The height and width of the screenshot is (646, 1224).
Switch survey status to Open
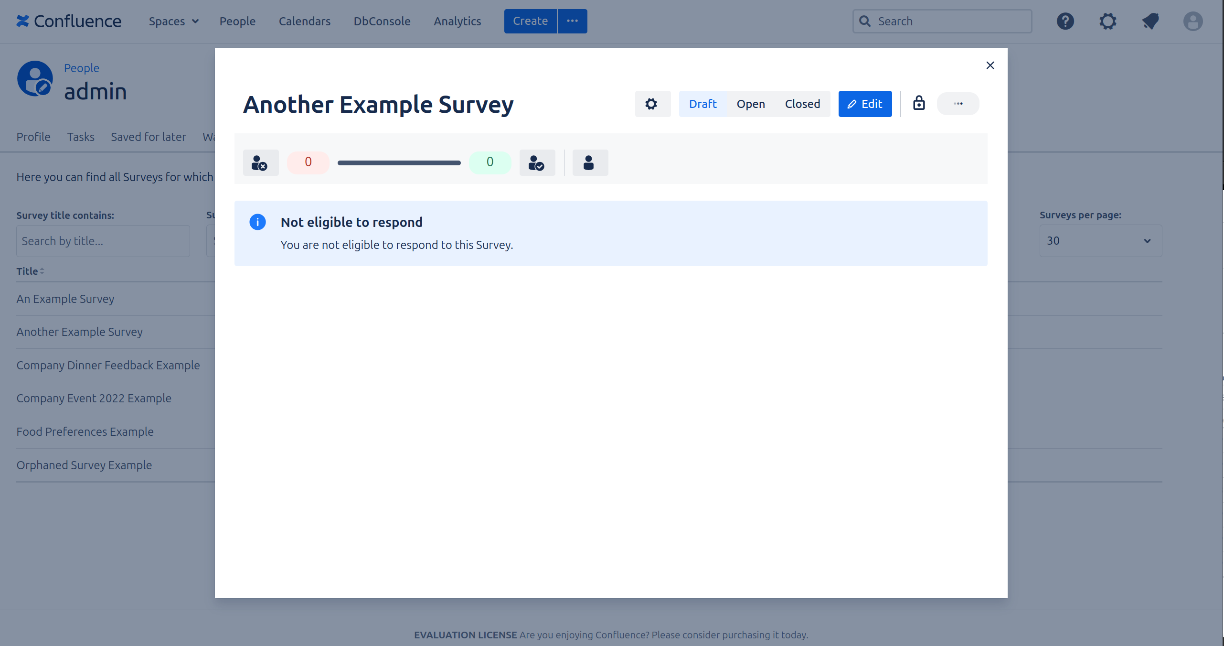click(x=750, y=104)
